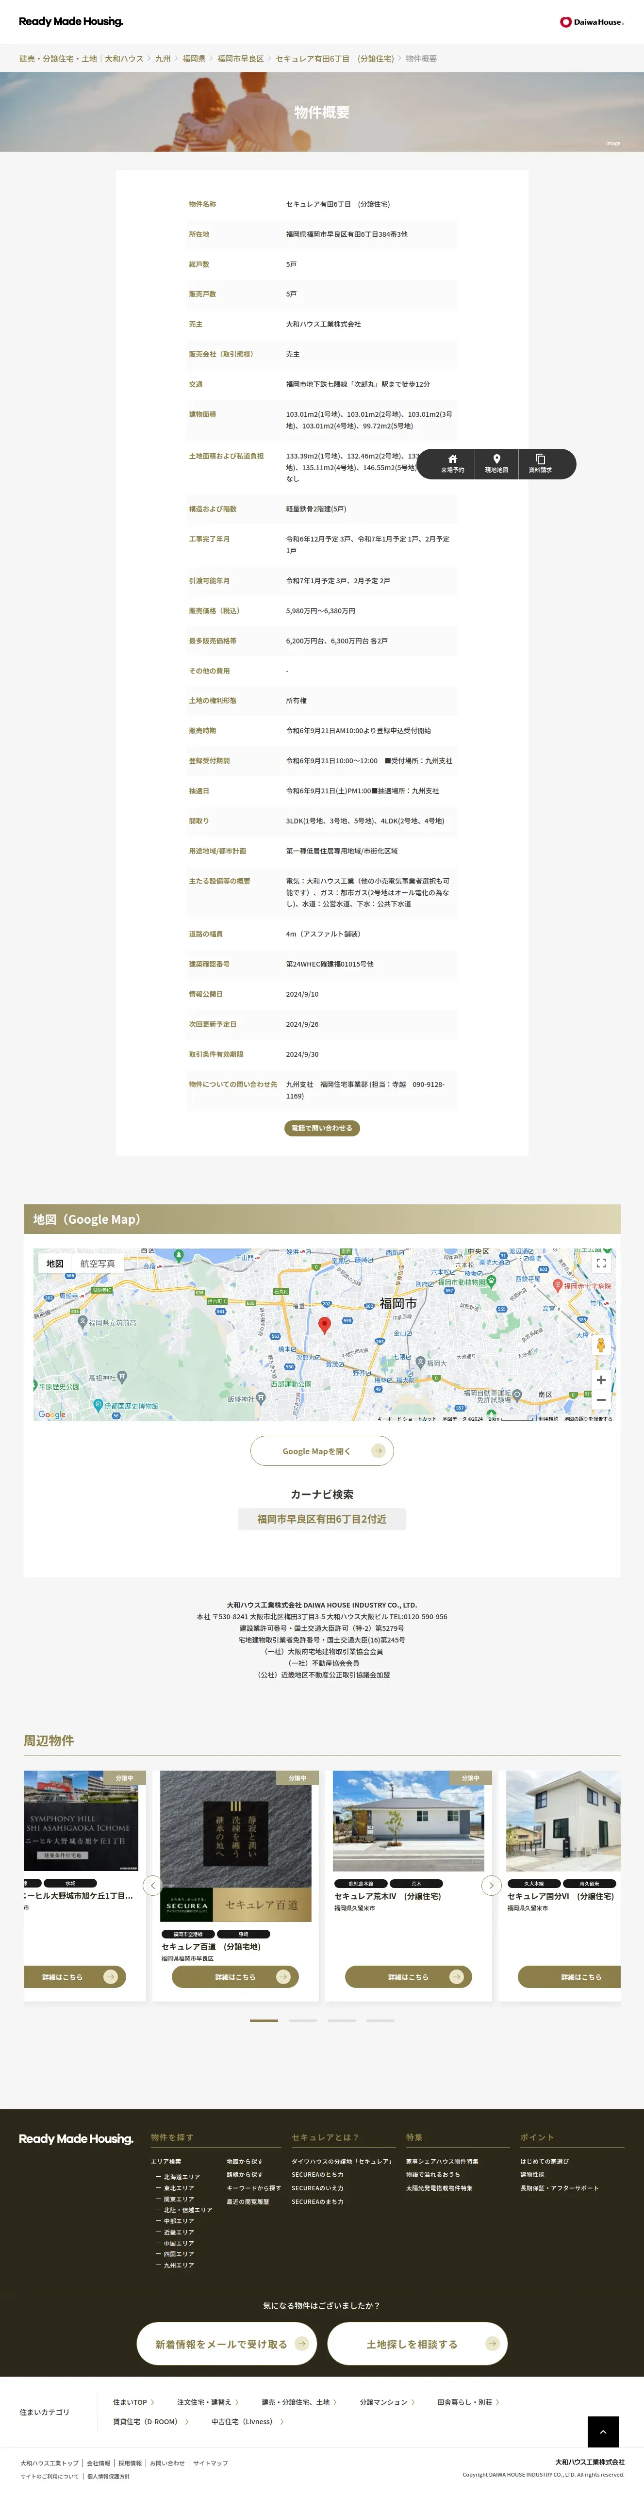The width and height of the screenshot is (644, 2496).
Task: Open 会社情報 footer link
Action: click(x=99, y=2463)
